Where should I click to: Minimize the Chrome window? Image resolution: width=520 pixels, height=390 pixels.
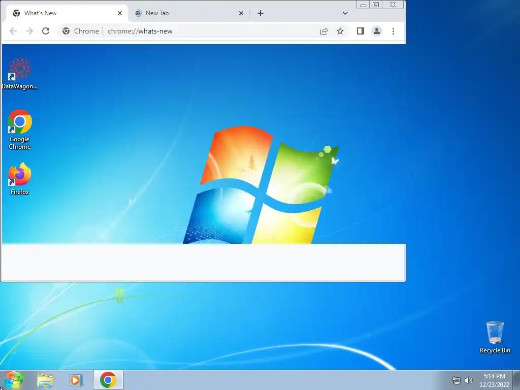[363, 5]
